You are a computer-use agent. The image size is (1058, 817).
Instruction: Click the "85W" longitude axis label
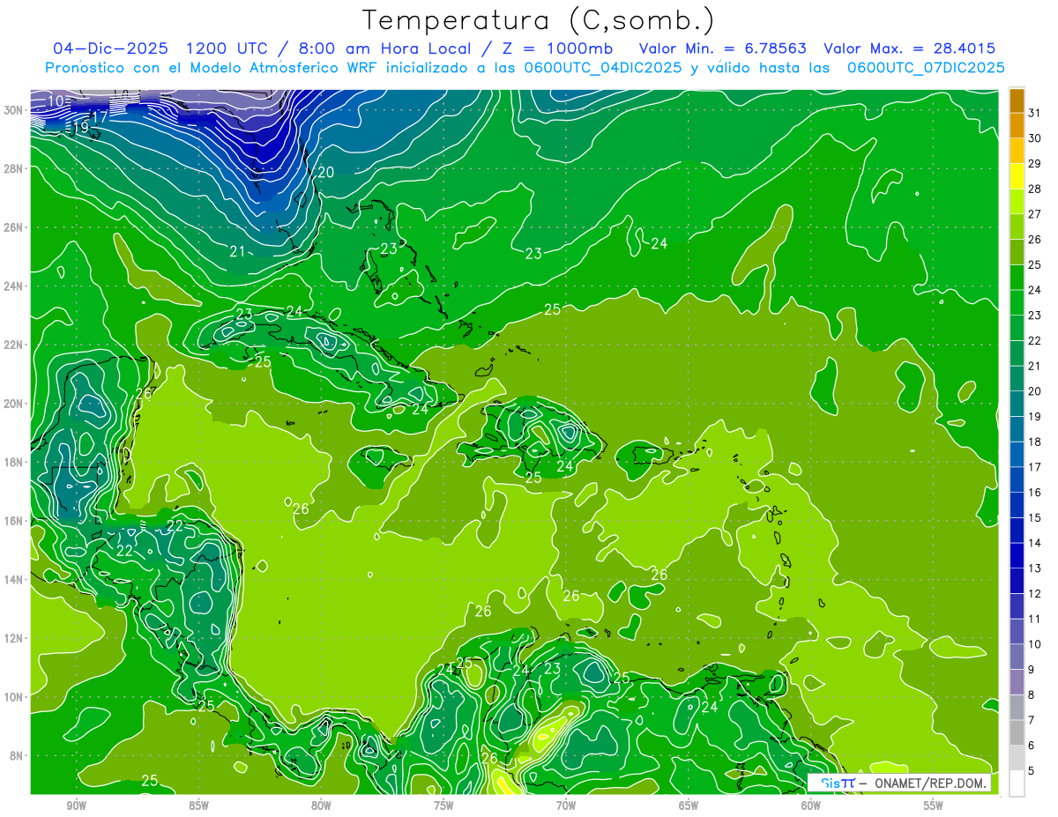pyautogui.click(x=197, y=806)
